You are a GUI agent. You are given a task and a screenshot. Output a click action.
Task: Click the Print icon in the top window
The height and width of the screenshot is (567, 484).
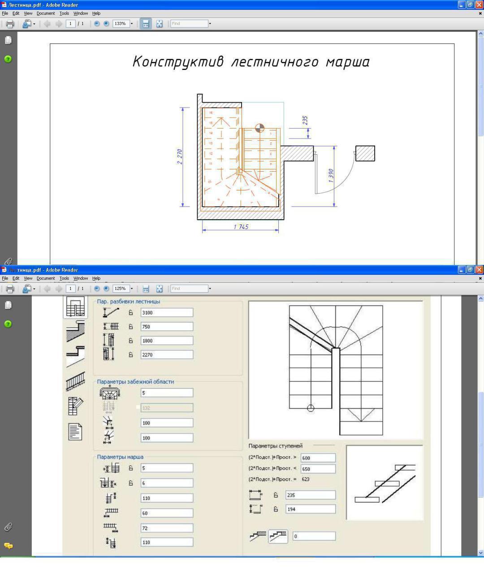tap(10, 24)
